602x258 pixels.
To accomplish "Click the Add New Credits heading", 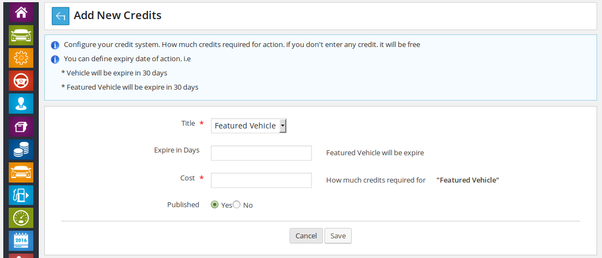I will tap(117, 15).
